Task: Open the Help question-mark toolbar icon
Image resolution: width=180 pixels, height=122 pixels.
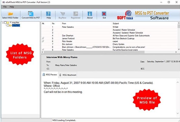Action: click(48, 14)
